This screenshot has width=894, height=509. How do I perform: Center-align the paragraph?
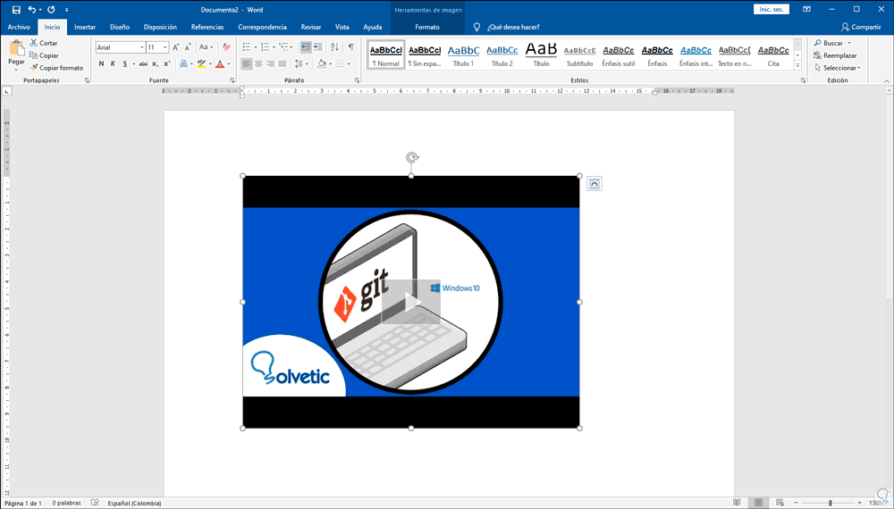pos(258,63)
